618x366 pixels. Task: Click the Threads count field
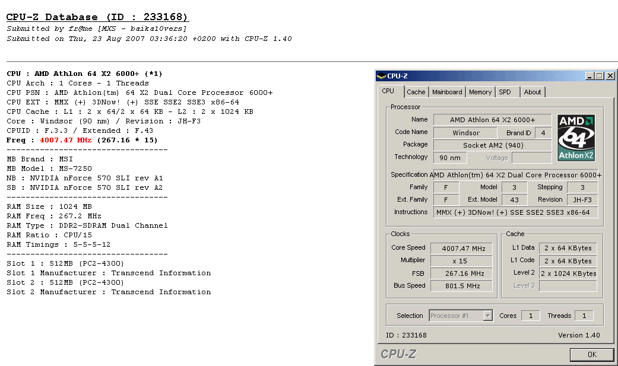584,316
